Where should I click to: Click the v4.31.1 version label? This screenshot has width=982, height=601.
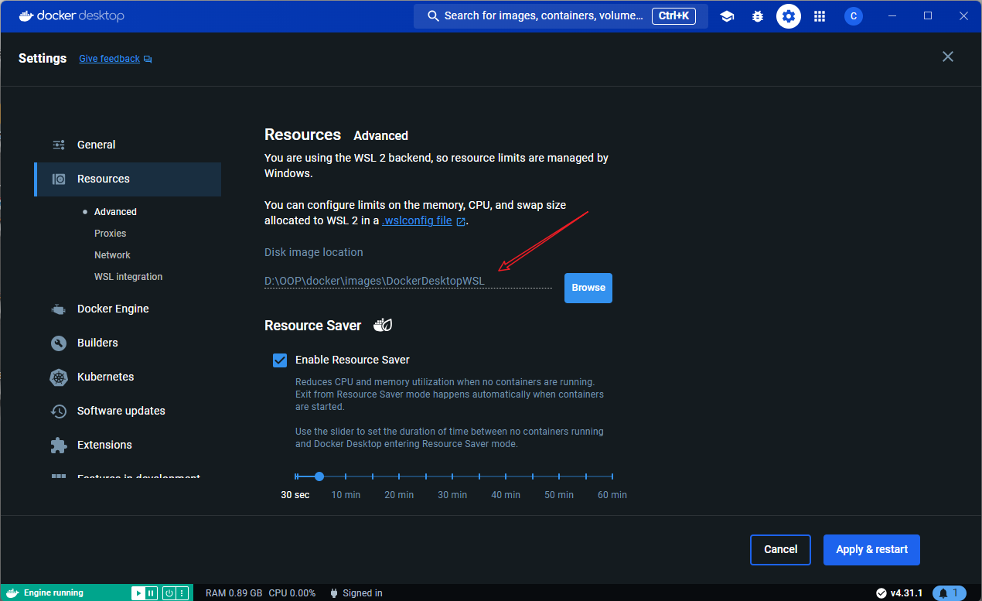[x=906, y=593]
